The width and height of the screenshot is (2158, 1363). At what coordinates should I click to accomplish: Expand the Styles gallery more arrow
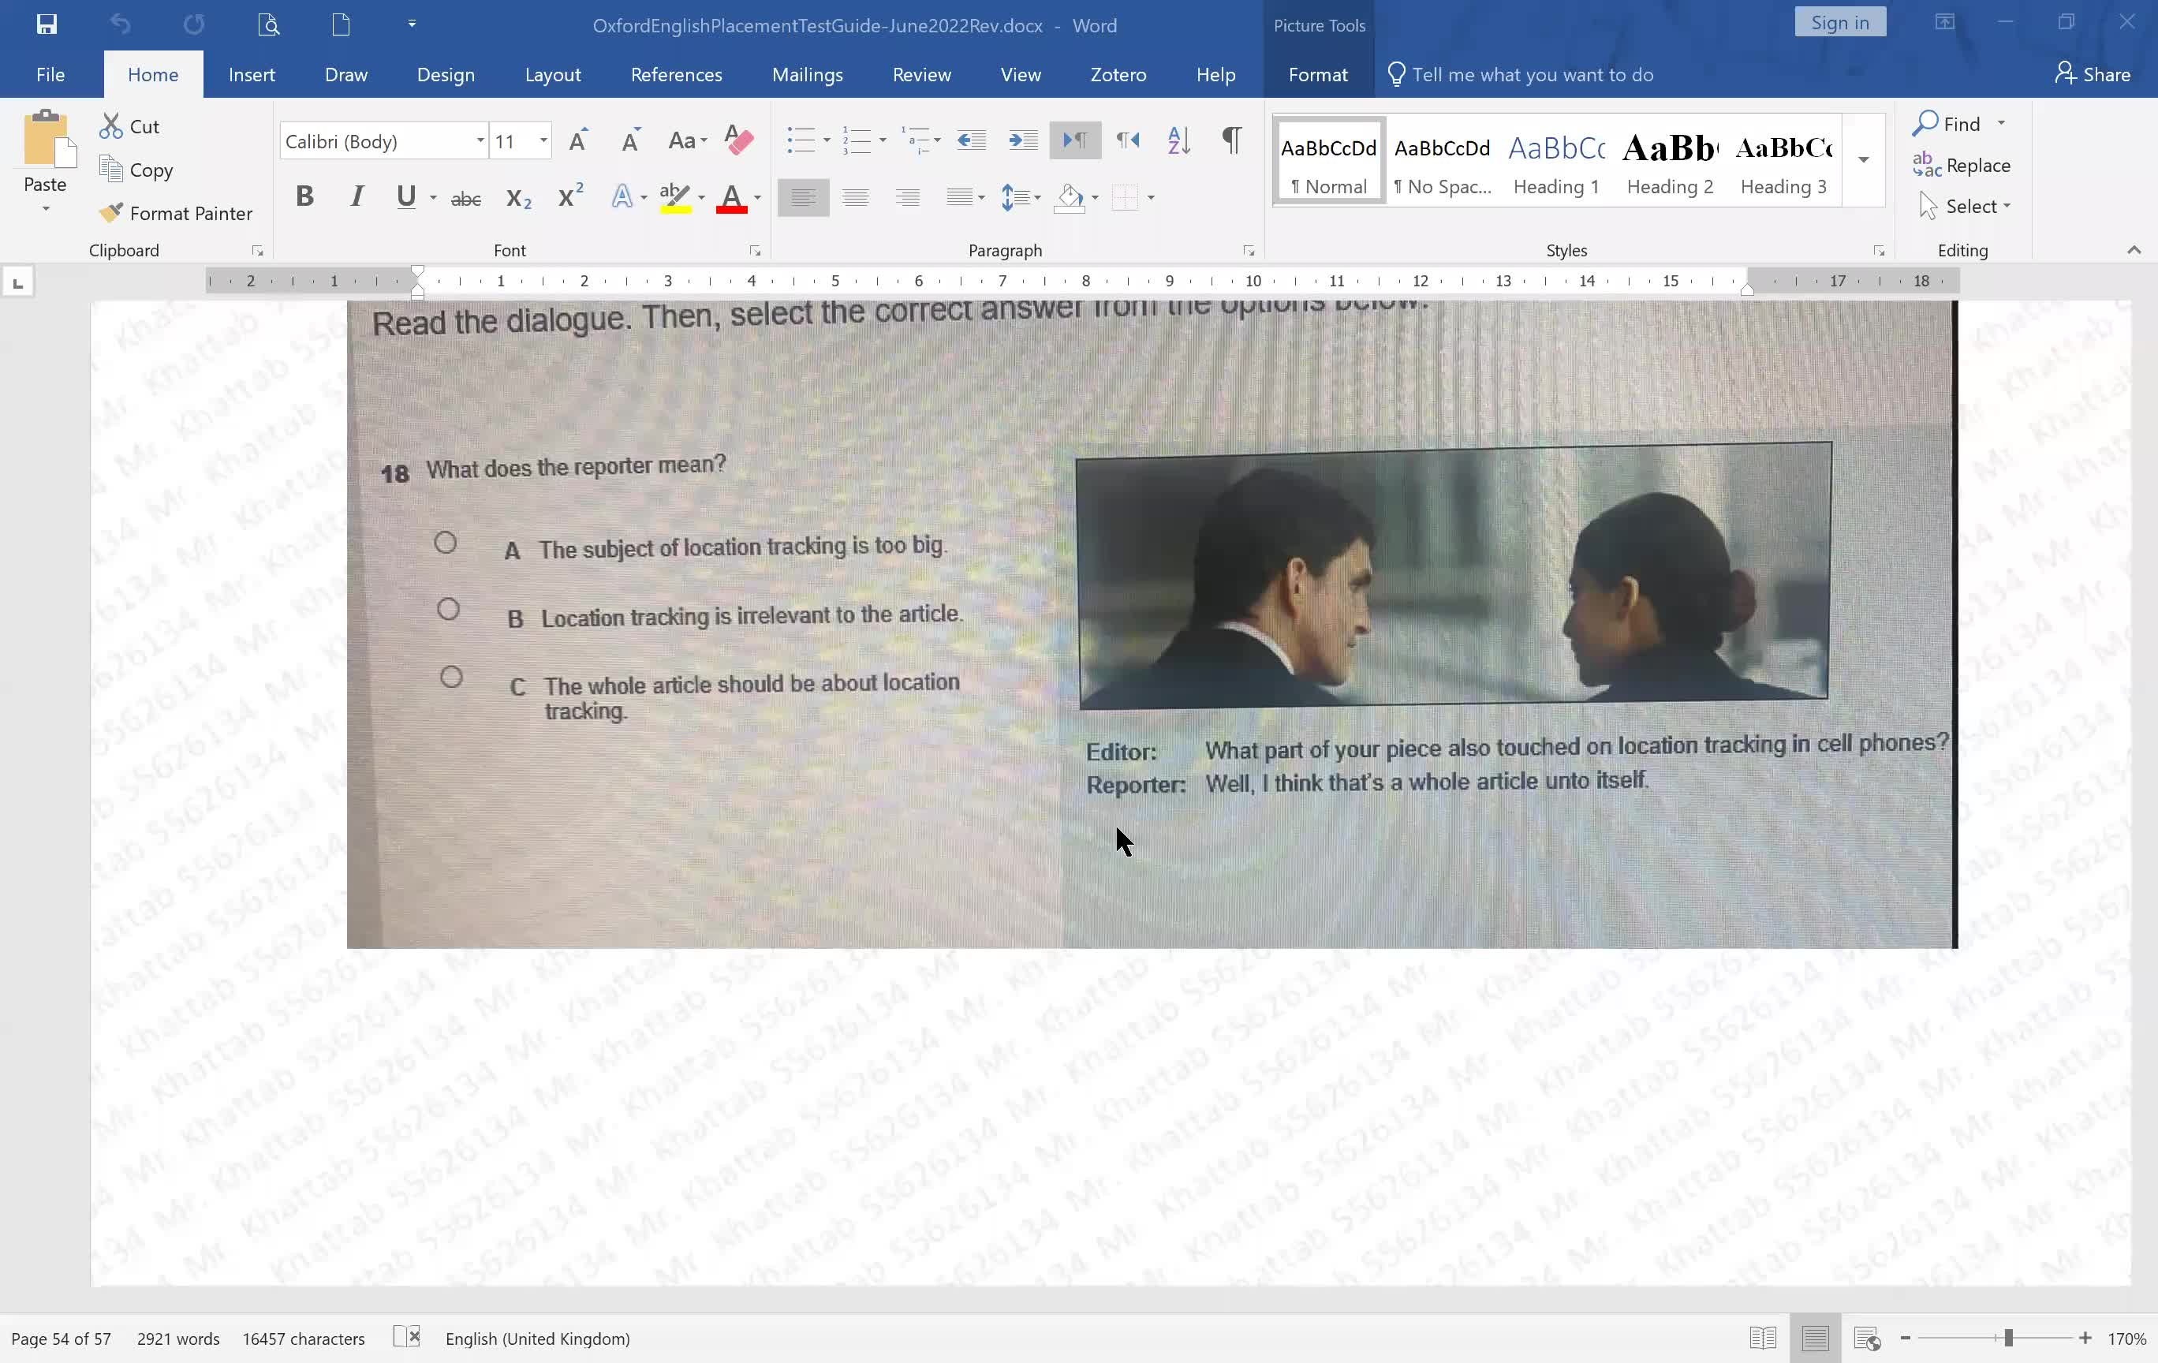(x=1863, y=159)
